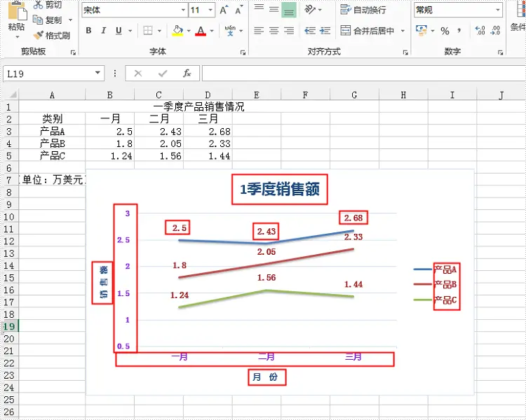The image size is (526, 420).
Task: Click the 二月 header cell
Action: click(x=159, y=119)
